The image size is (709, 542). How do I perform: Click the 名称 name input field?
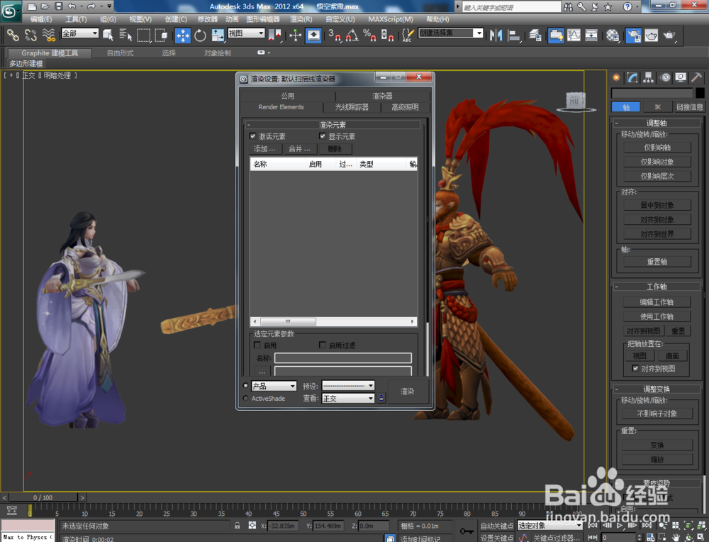tap(343, 358)
